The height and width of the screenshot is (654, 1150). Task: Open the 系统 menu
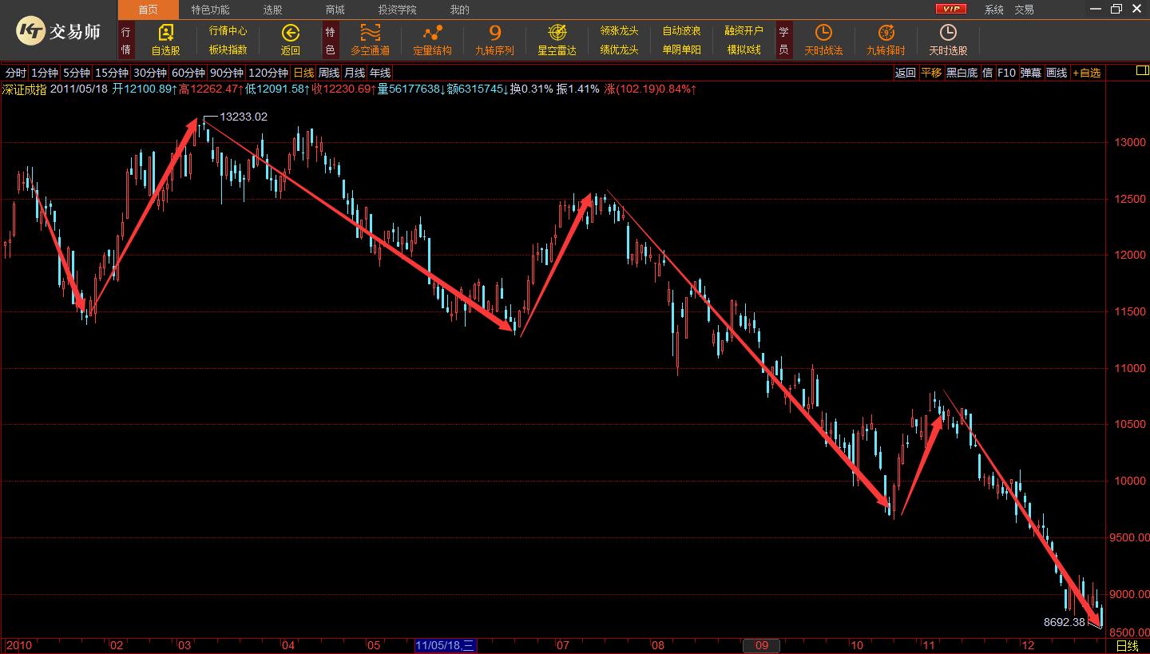994,10
